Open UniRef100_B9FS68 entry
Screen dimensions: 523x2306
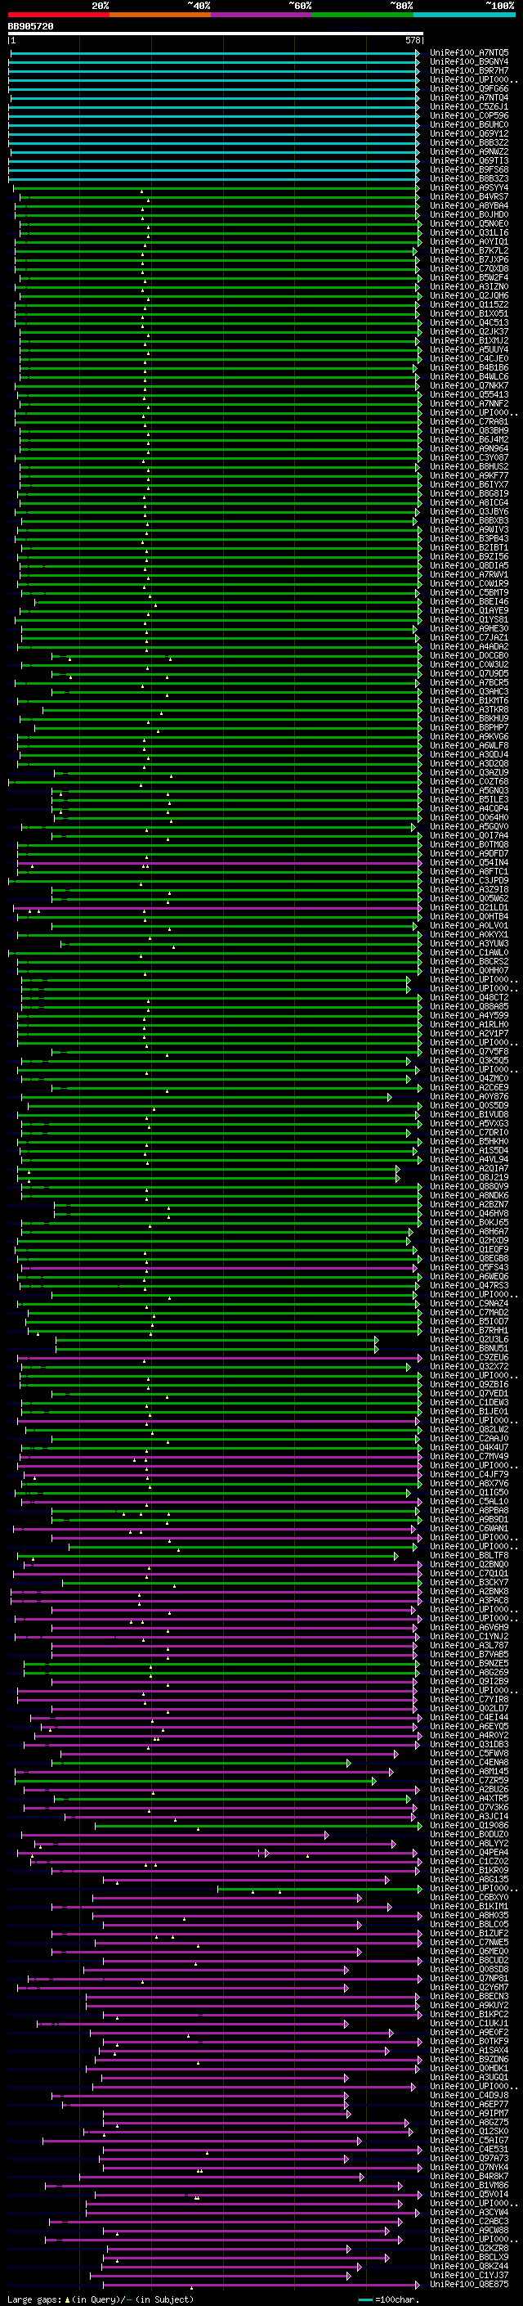[469, 169]
